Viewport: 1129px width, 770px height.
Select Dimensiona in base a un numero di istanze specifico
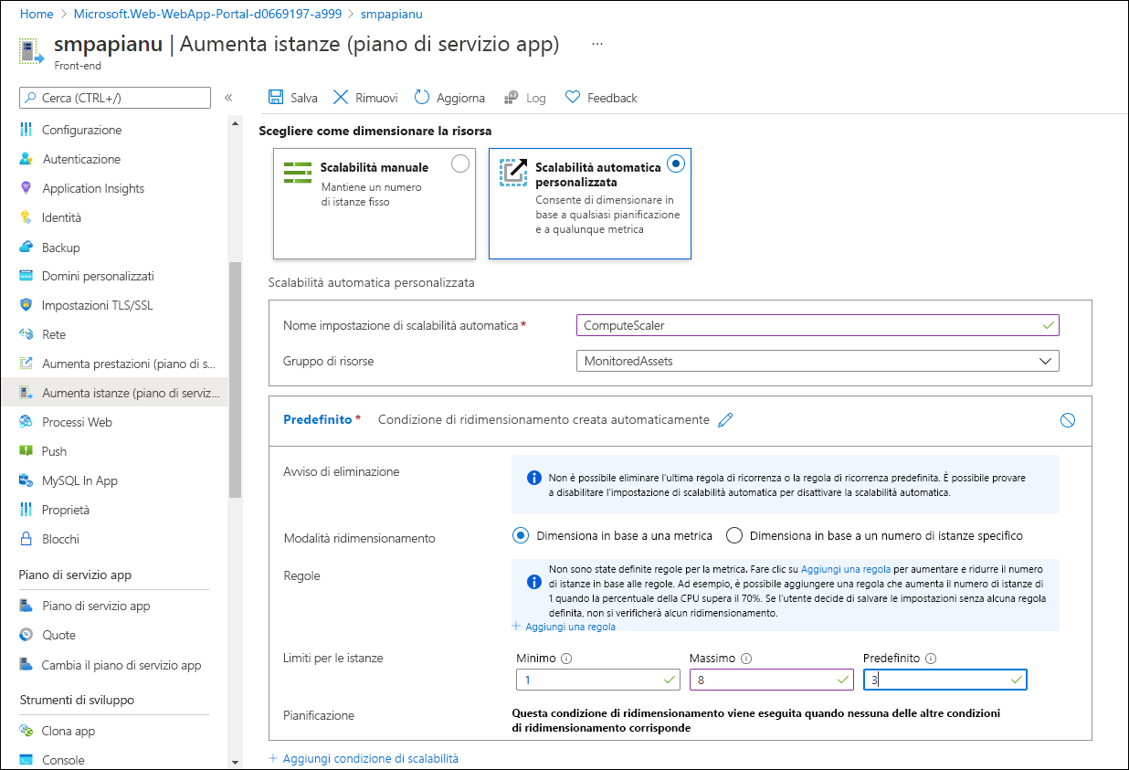pos(733,535)
